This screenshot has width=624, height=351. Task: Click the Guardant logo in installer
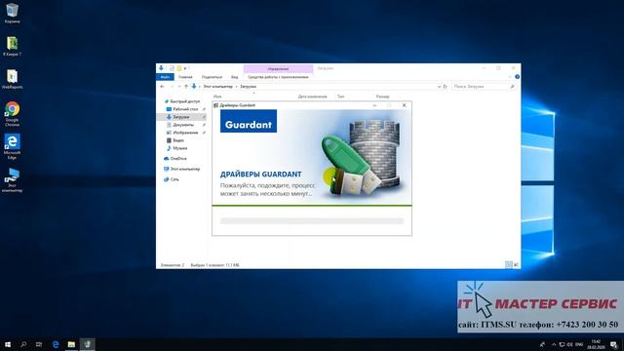coord(249,121)
